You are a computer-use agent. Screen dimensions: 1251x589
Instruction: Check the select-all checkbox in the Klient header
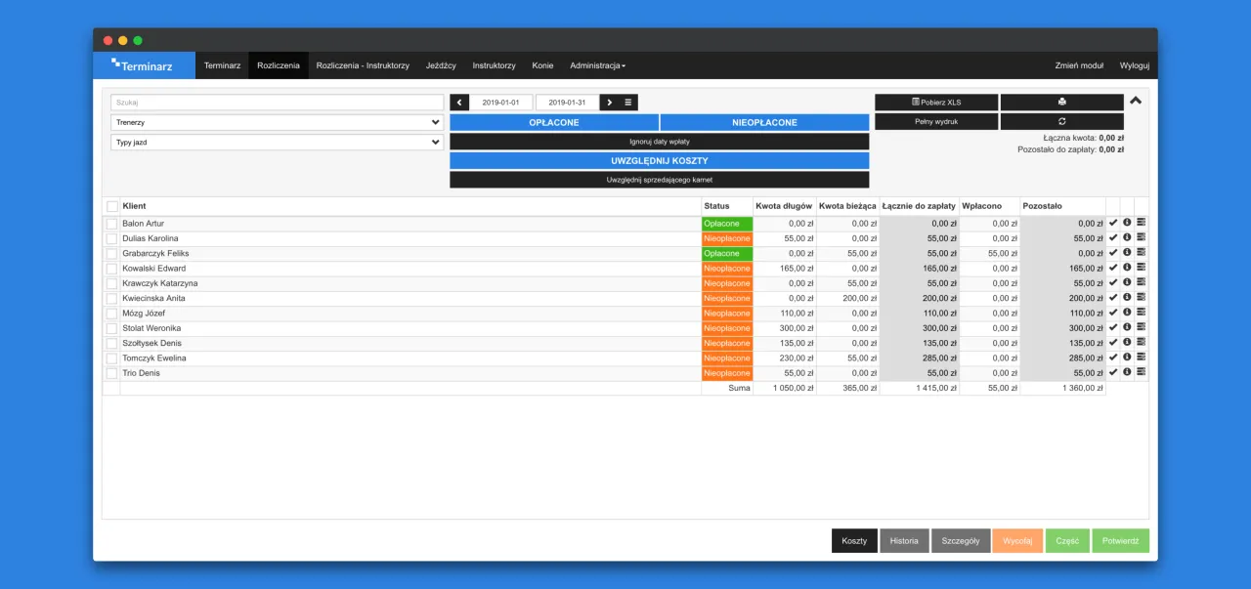[x=112, y=206]
